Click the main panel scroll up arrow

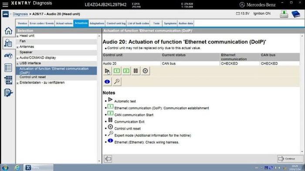tap(302, 36)
